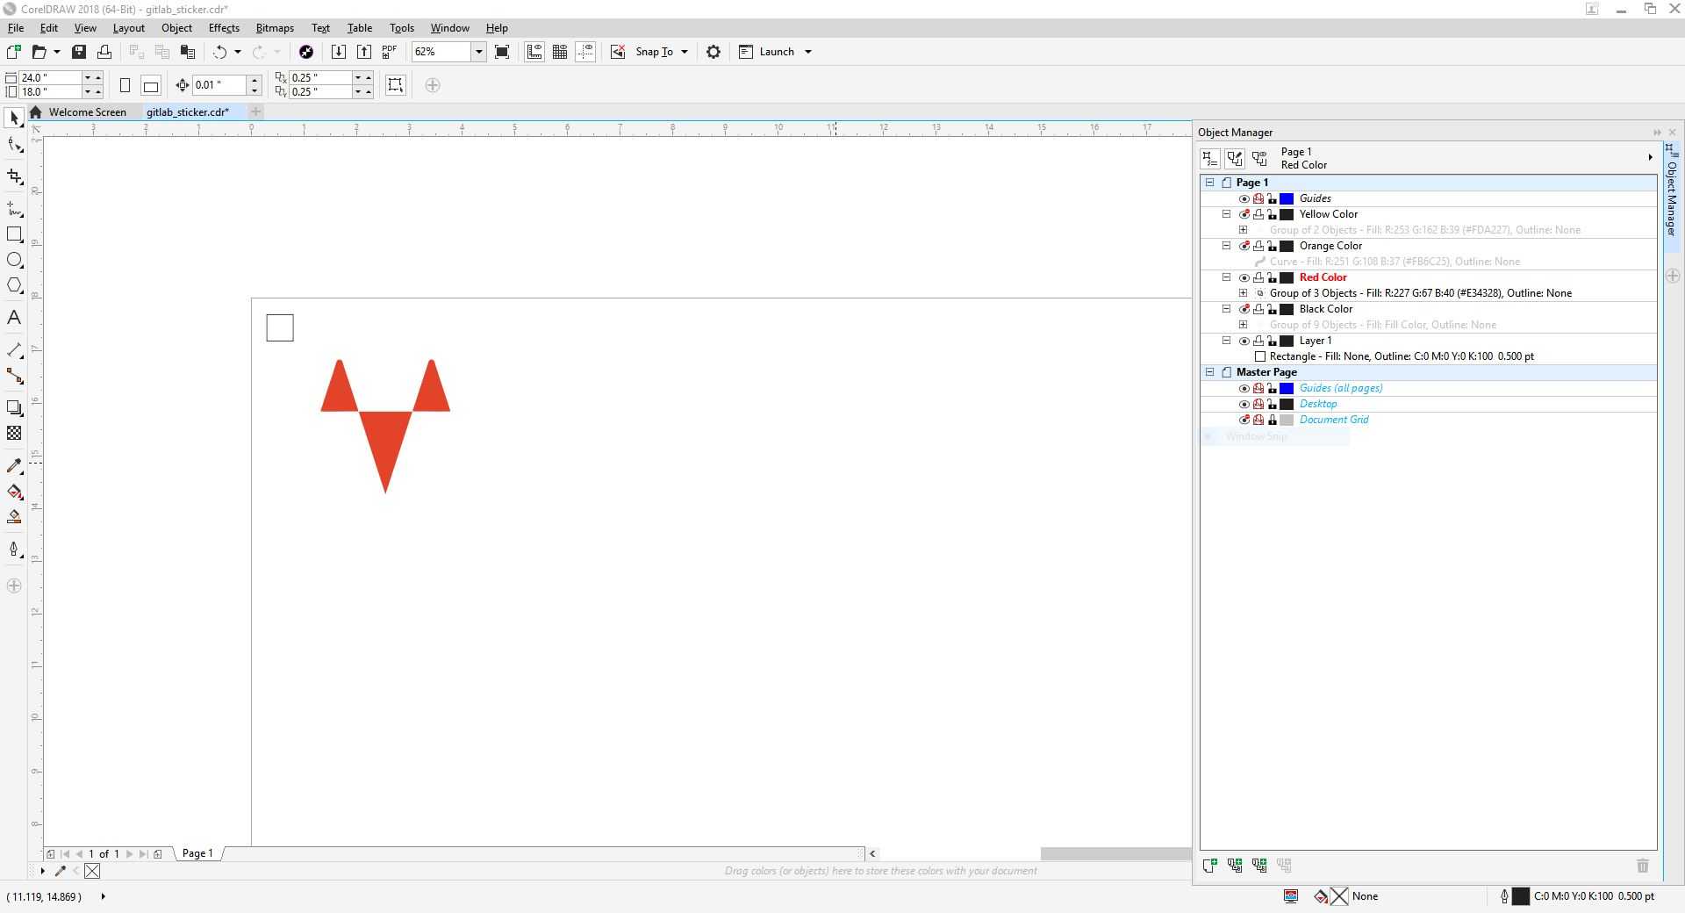Click the Publish to PDF icon
1685x913 pixels.
pyautogui.click(x=390, y=52)
